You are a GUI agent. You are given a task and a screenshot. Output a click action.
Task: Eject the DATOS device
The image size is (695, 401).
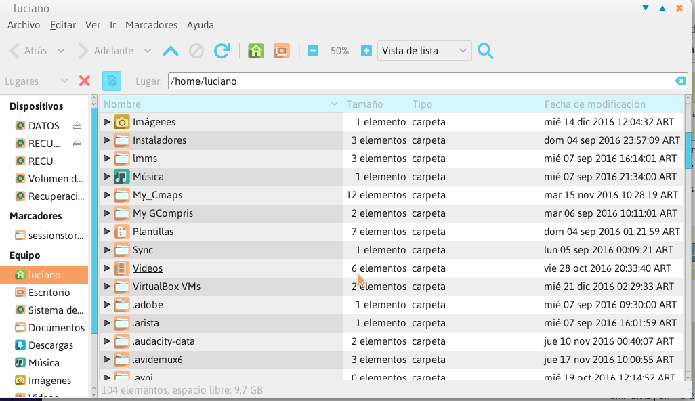(x=77, y=125)
